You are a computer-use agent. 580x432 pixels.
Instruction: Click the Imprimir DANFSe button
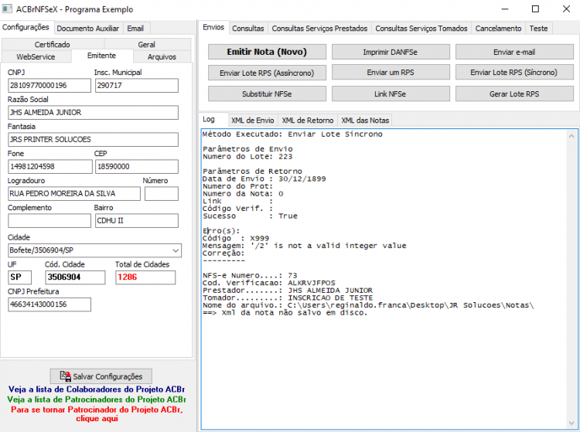(391, 52)
